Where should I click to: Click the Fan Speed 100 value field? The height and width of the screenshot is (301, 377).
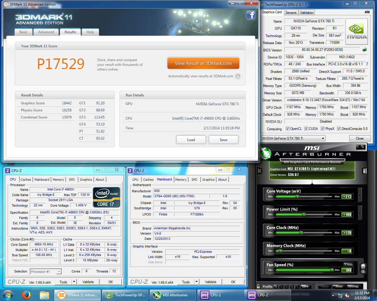coord(347,270)
